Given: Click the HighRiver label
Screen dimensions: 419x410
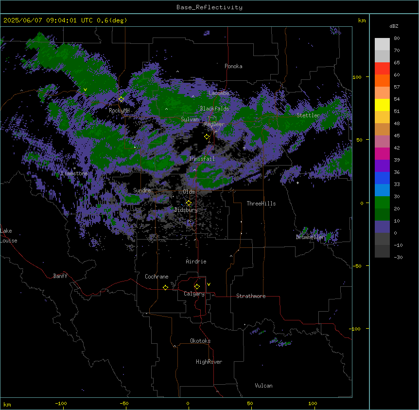Looking at the screenshot, I should tap(209, 362).
